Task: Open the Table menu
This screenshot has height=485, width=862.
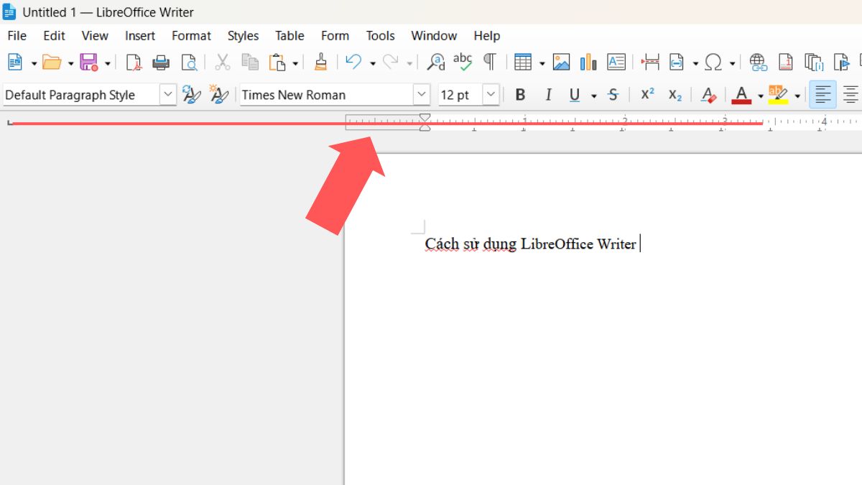Action: point(289,35)
